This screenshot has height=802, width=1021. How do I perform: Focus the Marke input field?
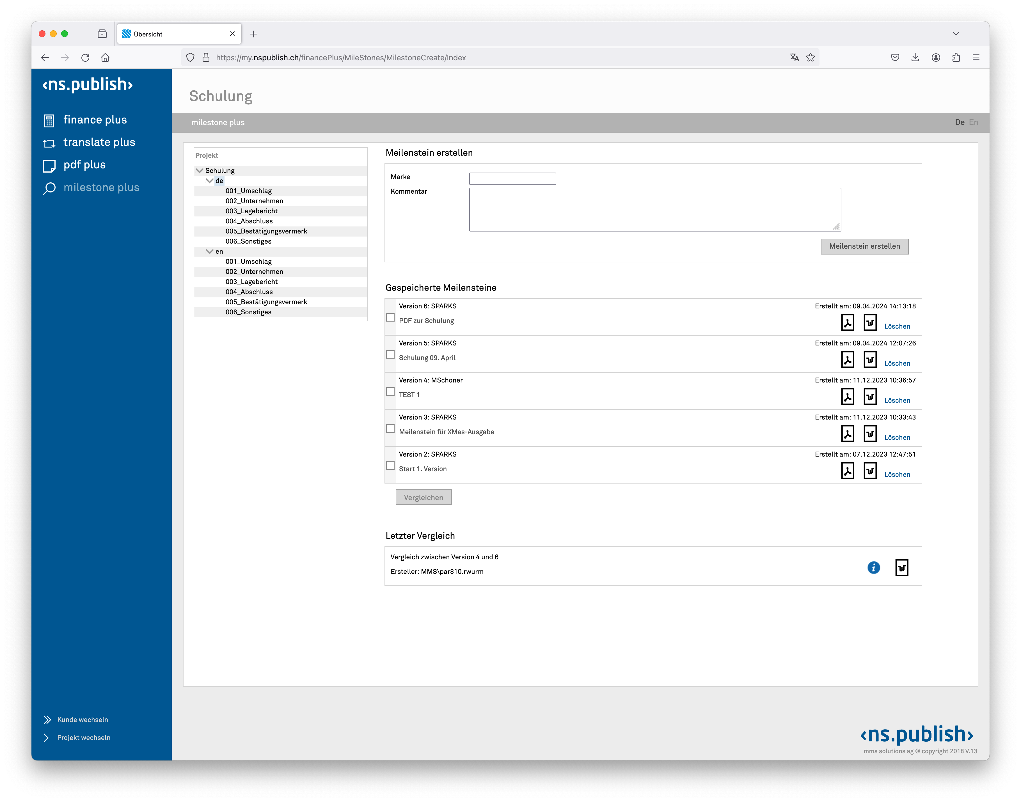pyautogui.click(x=512, y=178)
